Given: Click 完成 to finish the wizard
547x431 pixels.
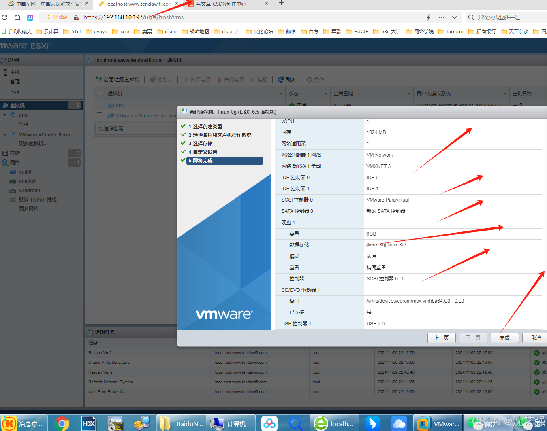Looking at the screenshot, I should coord(504,338).
